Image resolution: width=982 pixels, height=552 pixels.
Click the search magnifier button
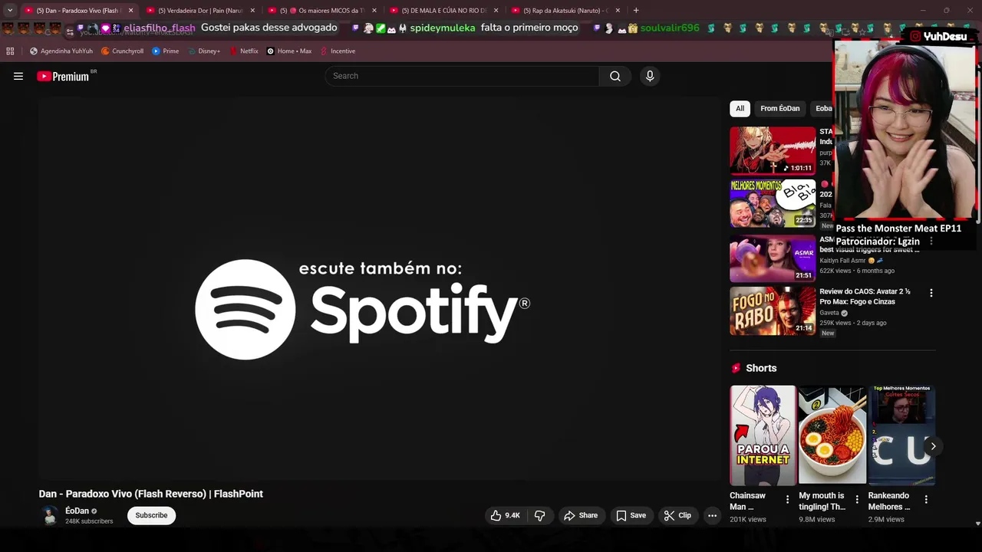[x=615, y=76]
